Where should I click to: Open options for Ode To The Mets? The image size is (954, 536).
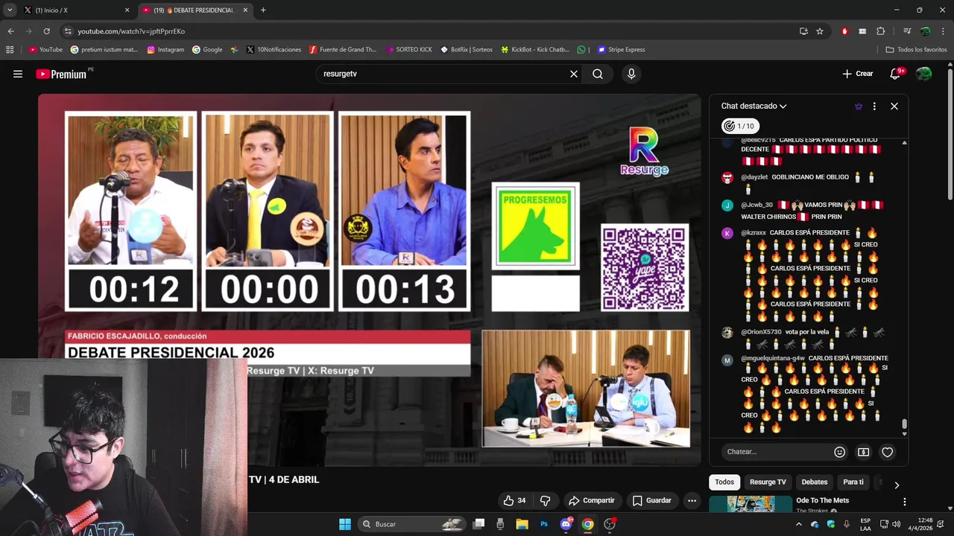[x=904, y=502]
